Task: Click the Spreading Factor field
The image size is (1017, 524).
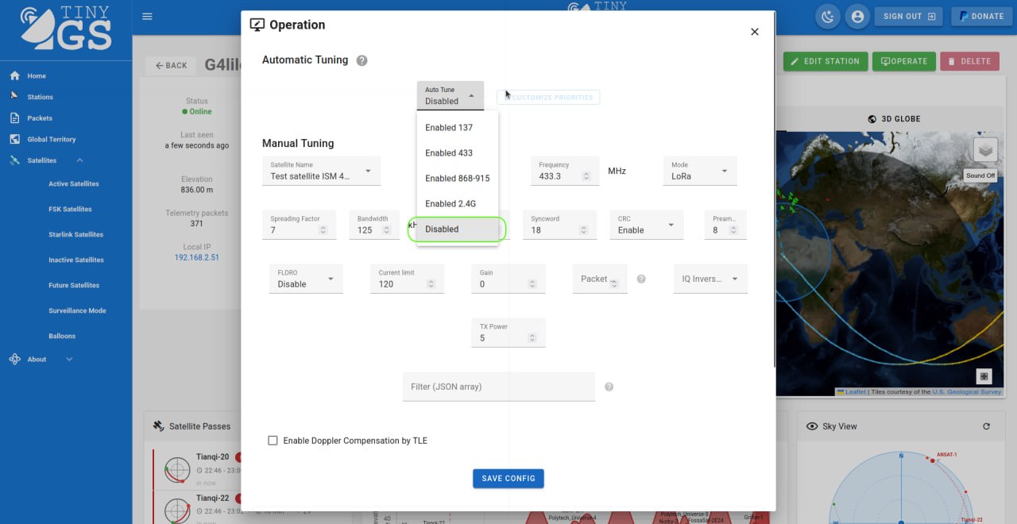Action: [299, 225]
